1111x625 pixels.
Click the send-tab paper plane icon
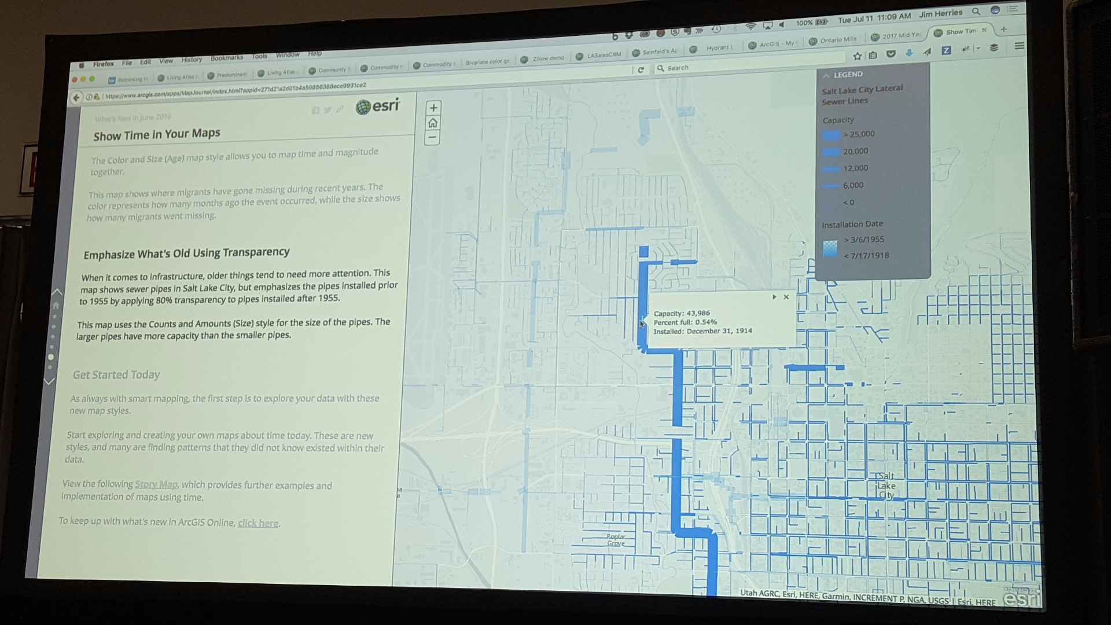pyautogui.click(x=928, y=52)
